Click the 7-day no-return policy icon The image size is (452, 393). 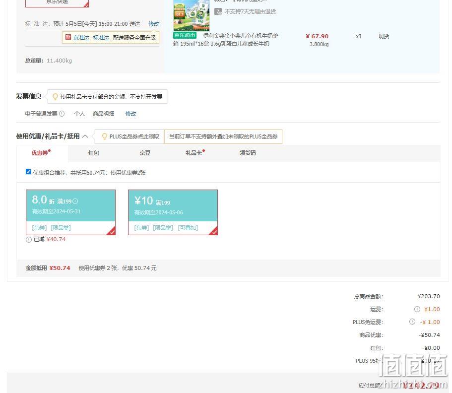pyautogui.click(x=218, y=11)
